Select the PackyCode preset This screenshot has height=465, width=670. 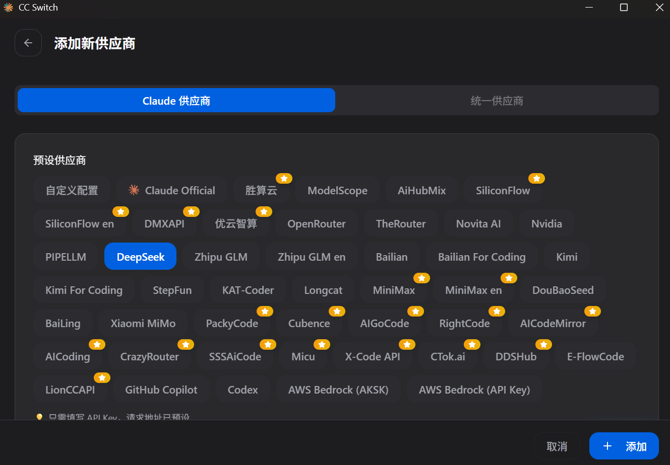coord(232,323)
